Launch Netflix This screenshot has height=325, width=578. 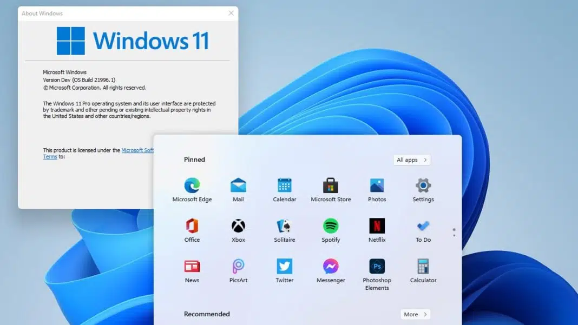point(377,226)
